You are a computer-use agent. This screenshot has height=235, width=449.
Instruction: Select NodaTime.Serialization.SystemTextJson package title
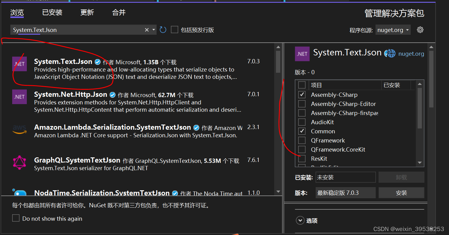pyautogui.click(x=102, y=193)
